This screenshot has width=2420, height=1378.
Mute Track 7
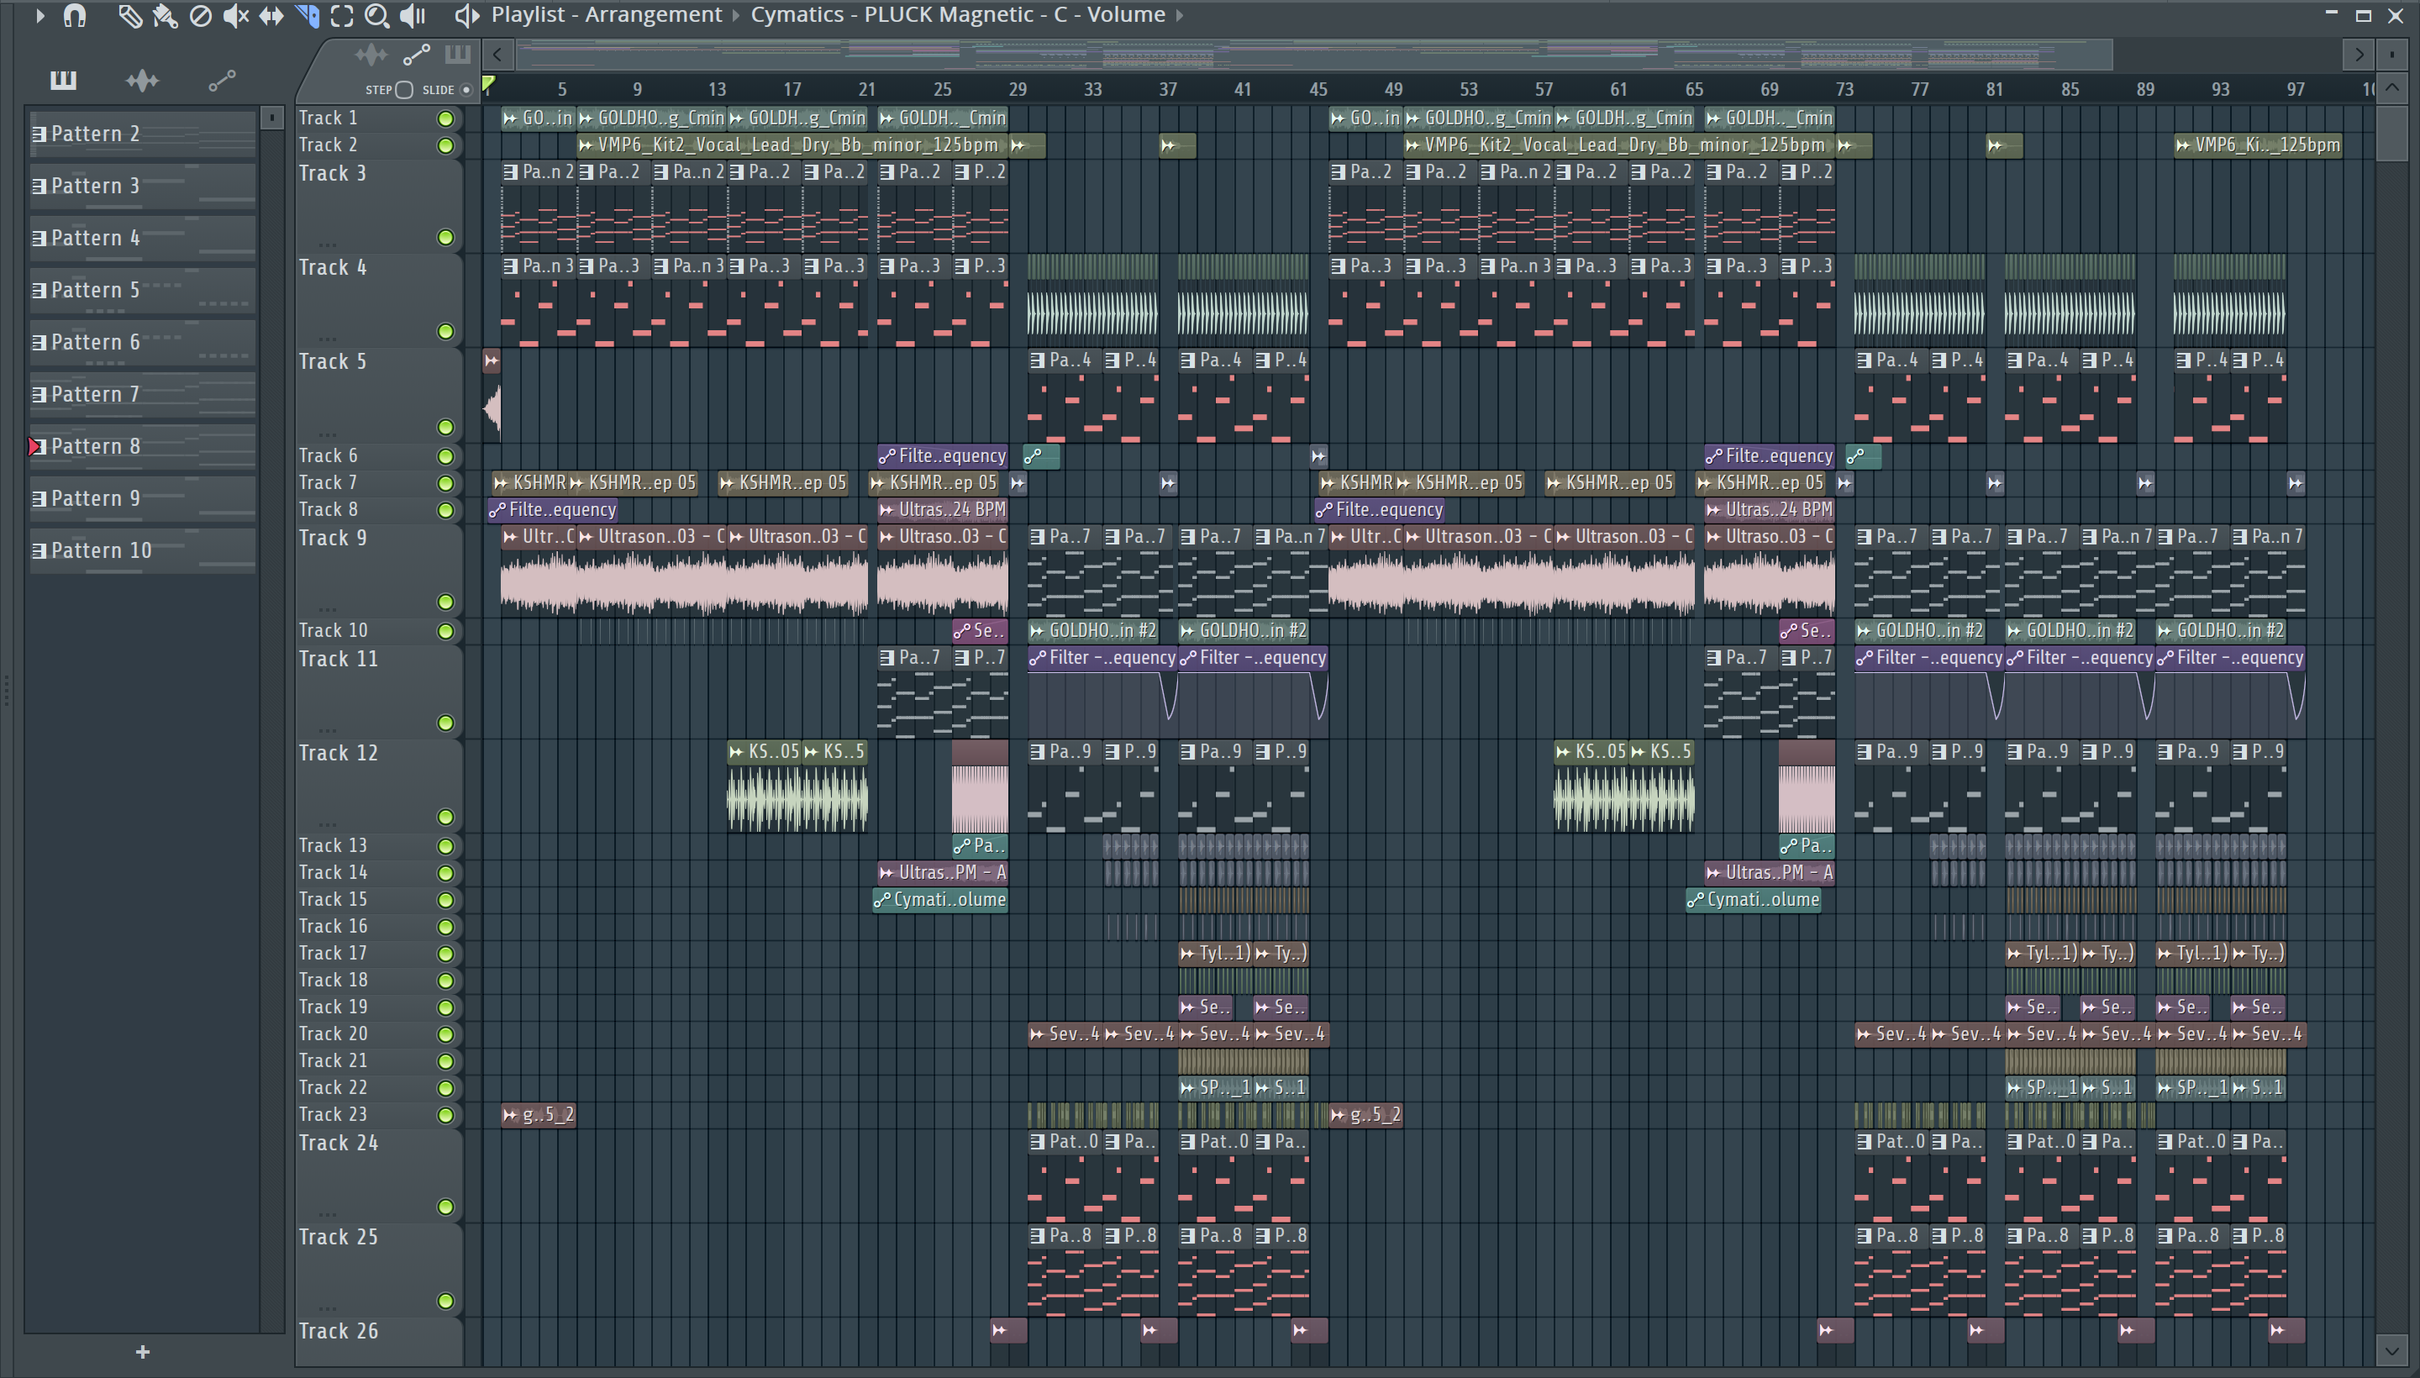(445, 482)
